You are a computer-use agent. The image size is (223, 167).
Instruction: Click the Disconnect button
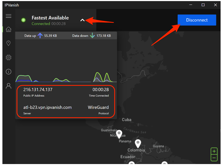tap(197, 20)
